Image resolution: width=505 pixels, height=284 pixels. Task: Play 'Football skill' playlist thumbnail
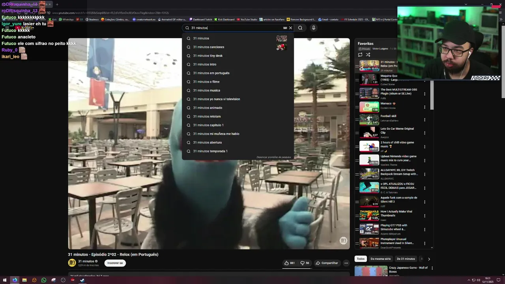click(369, 120)
